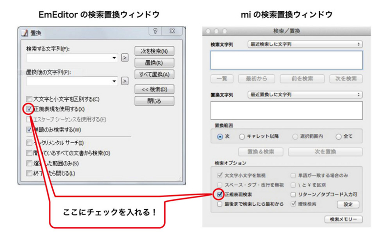Click the 次を検索 button in mi window
This screenshot has width=391, height=240.
[x=346, y=79]
